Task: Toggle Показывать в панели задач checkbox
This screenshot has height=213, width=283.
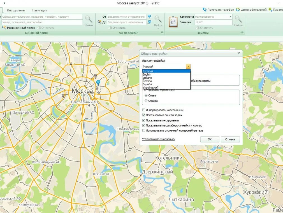Action: (144, 115)
